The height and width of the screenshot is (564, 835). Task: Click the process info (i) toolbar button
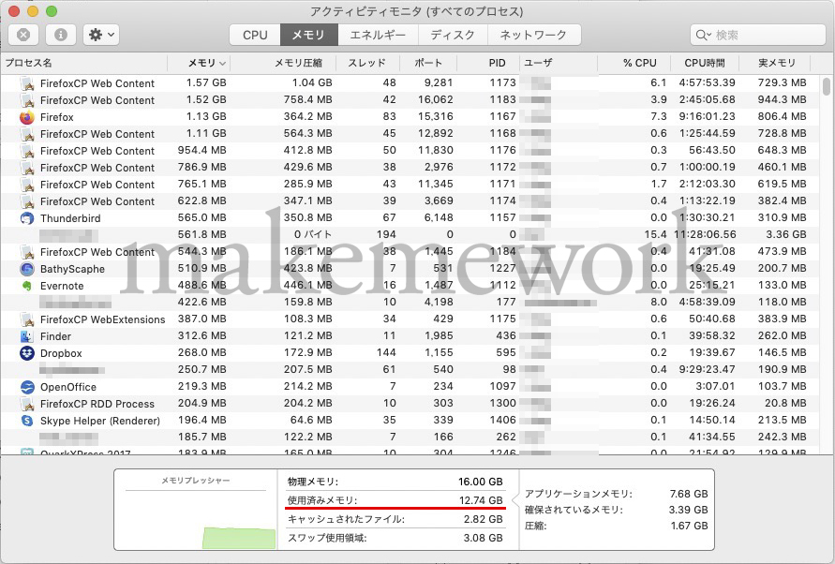(61, 35)
